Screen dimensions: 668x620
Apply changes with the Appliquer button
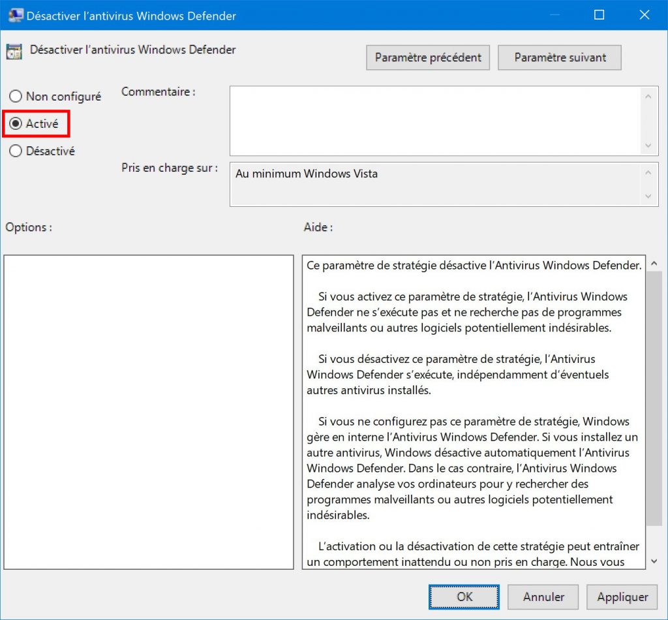pos(622,597)
